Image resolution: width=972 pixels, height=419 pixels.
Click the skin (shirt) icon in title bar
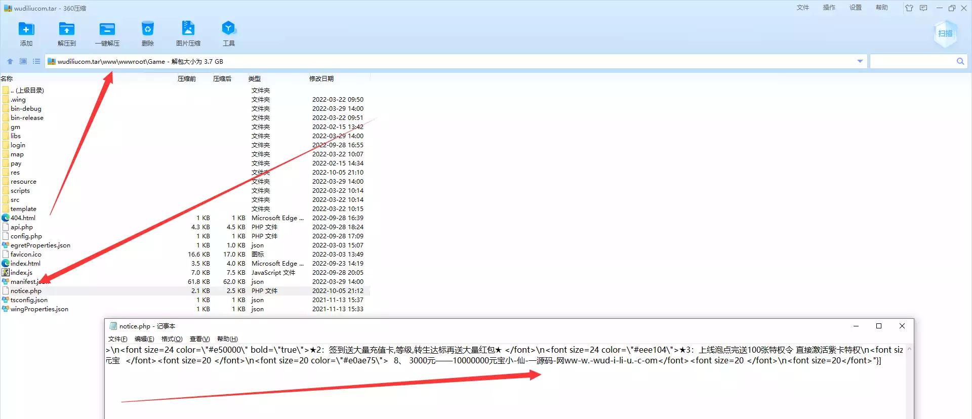[909, 8]
